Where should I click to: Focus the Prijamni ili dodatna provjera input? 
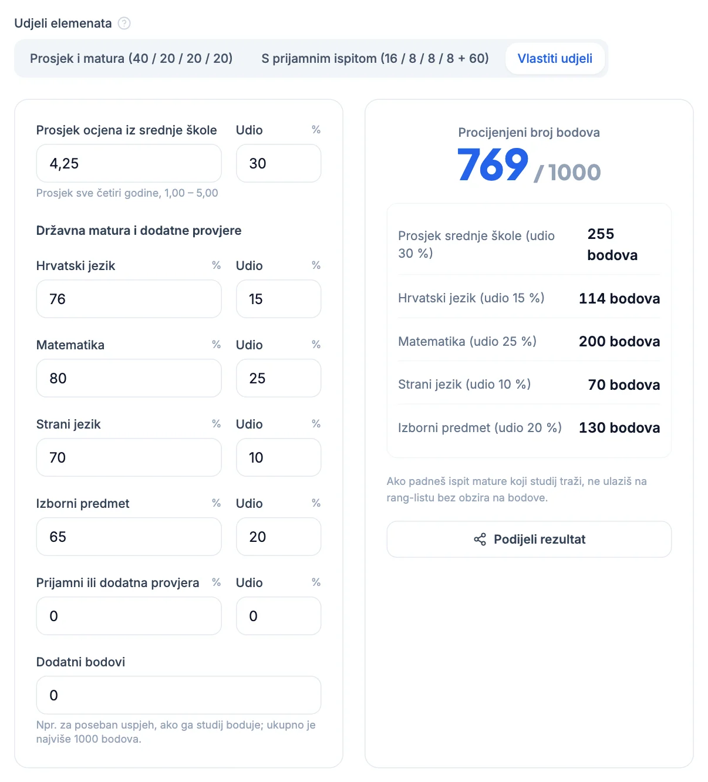(x=129, y=616)
